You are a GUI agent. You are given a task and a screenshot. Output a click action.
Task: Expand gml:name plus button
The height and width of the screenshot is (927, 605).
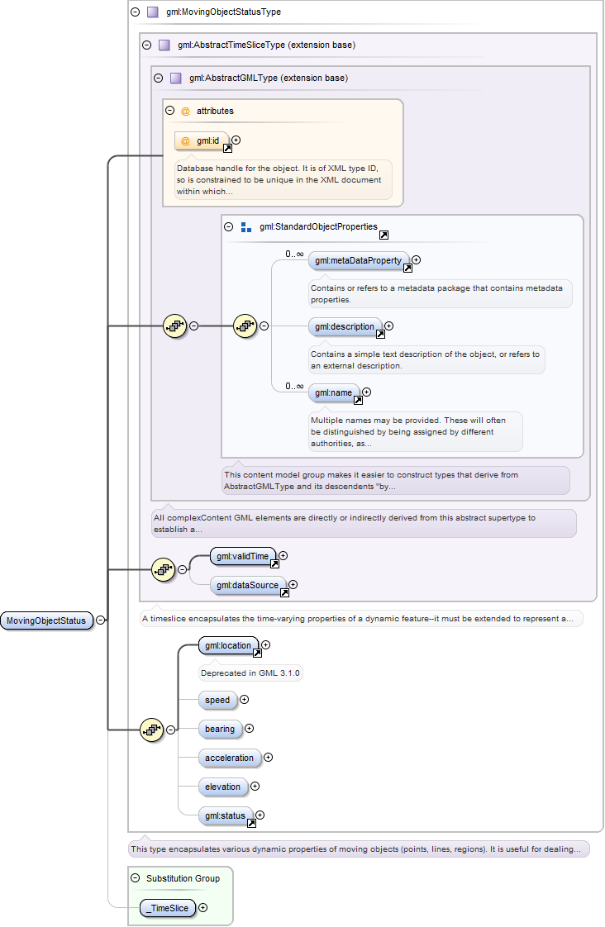click(367, 392)
